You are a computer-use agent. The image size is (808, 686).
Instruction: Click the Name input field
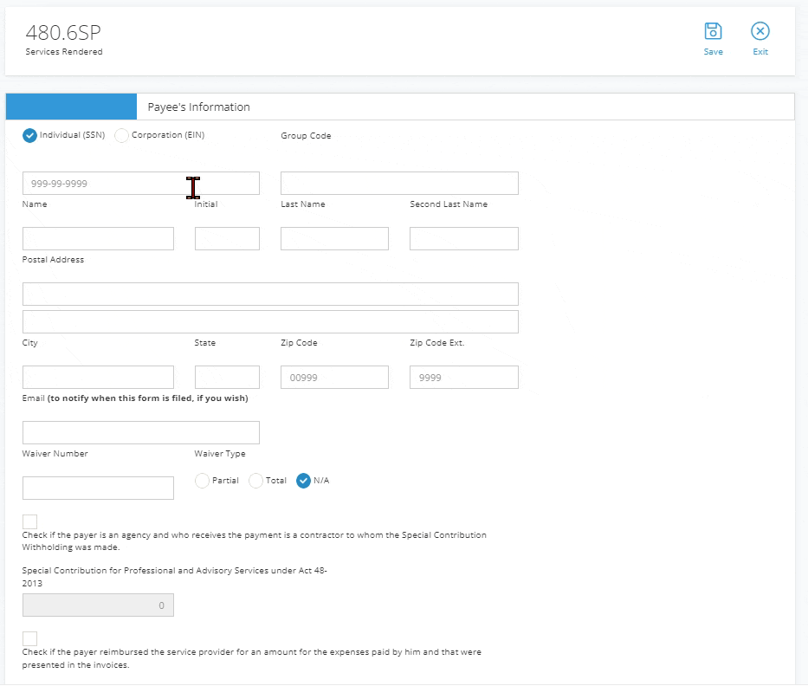[x=98, y=239]
